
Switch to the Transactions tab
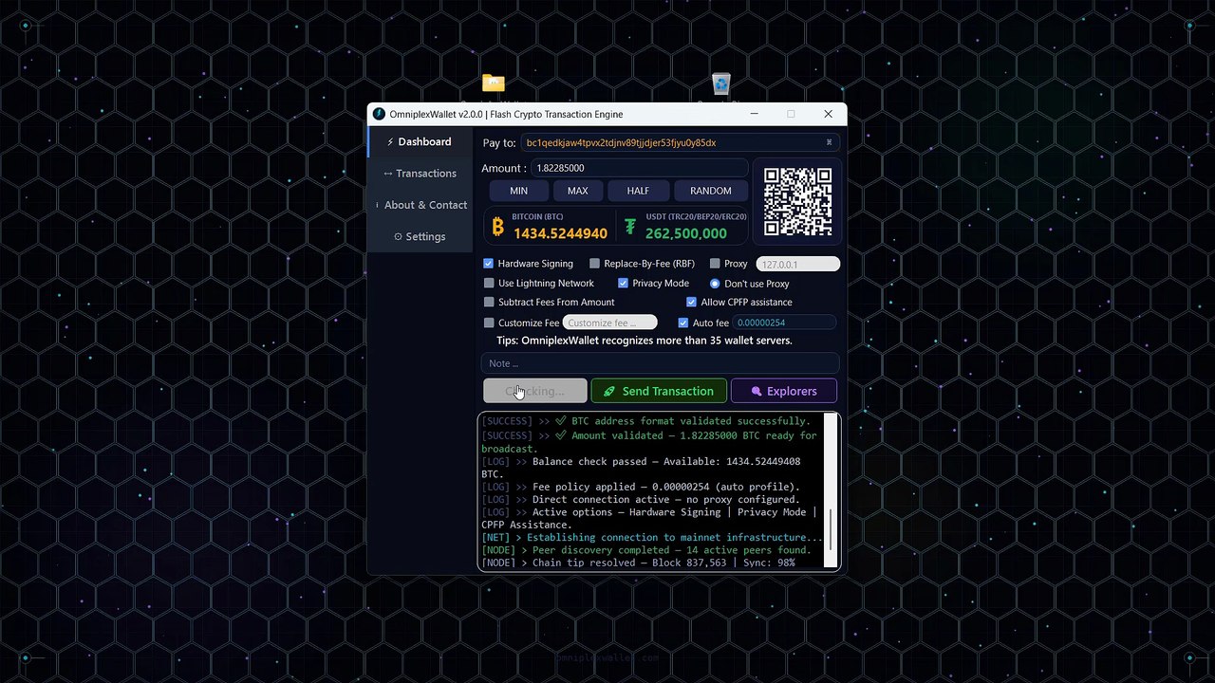coord(419,174)
